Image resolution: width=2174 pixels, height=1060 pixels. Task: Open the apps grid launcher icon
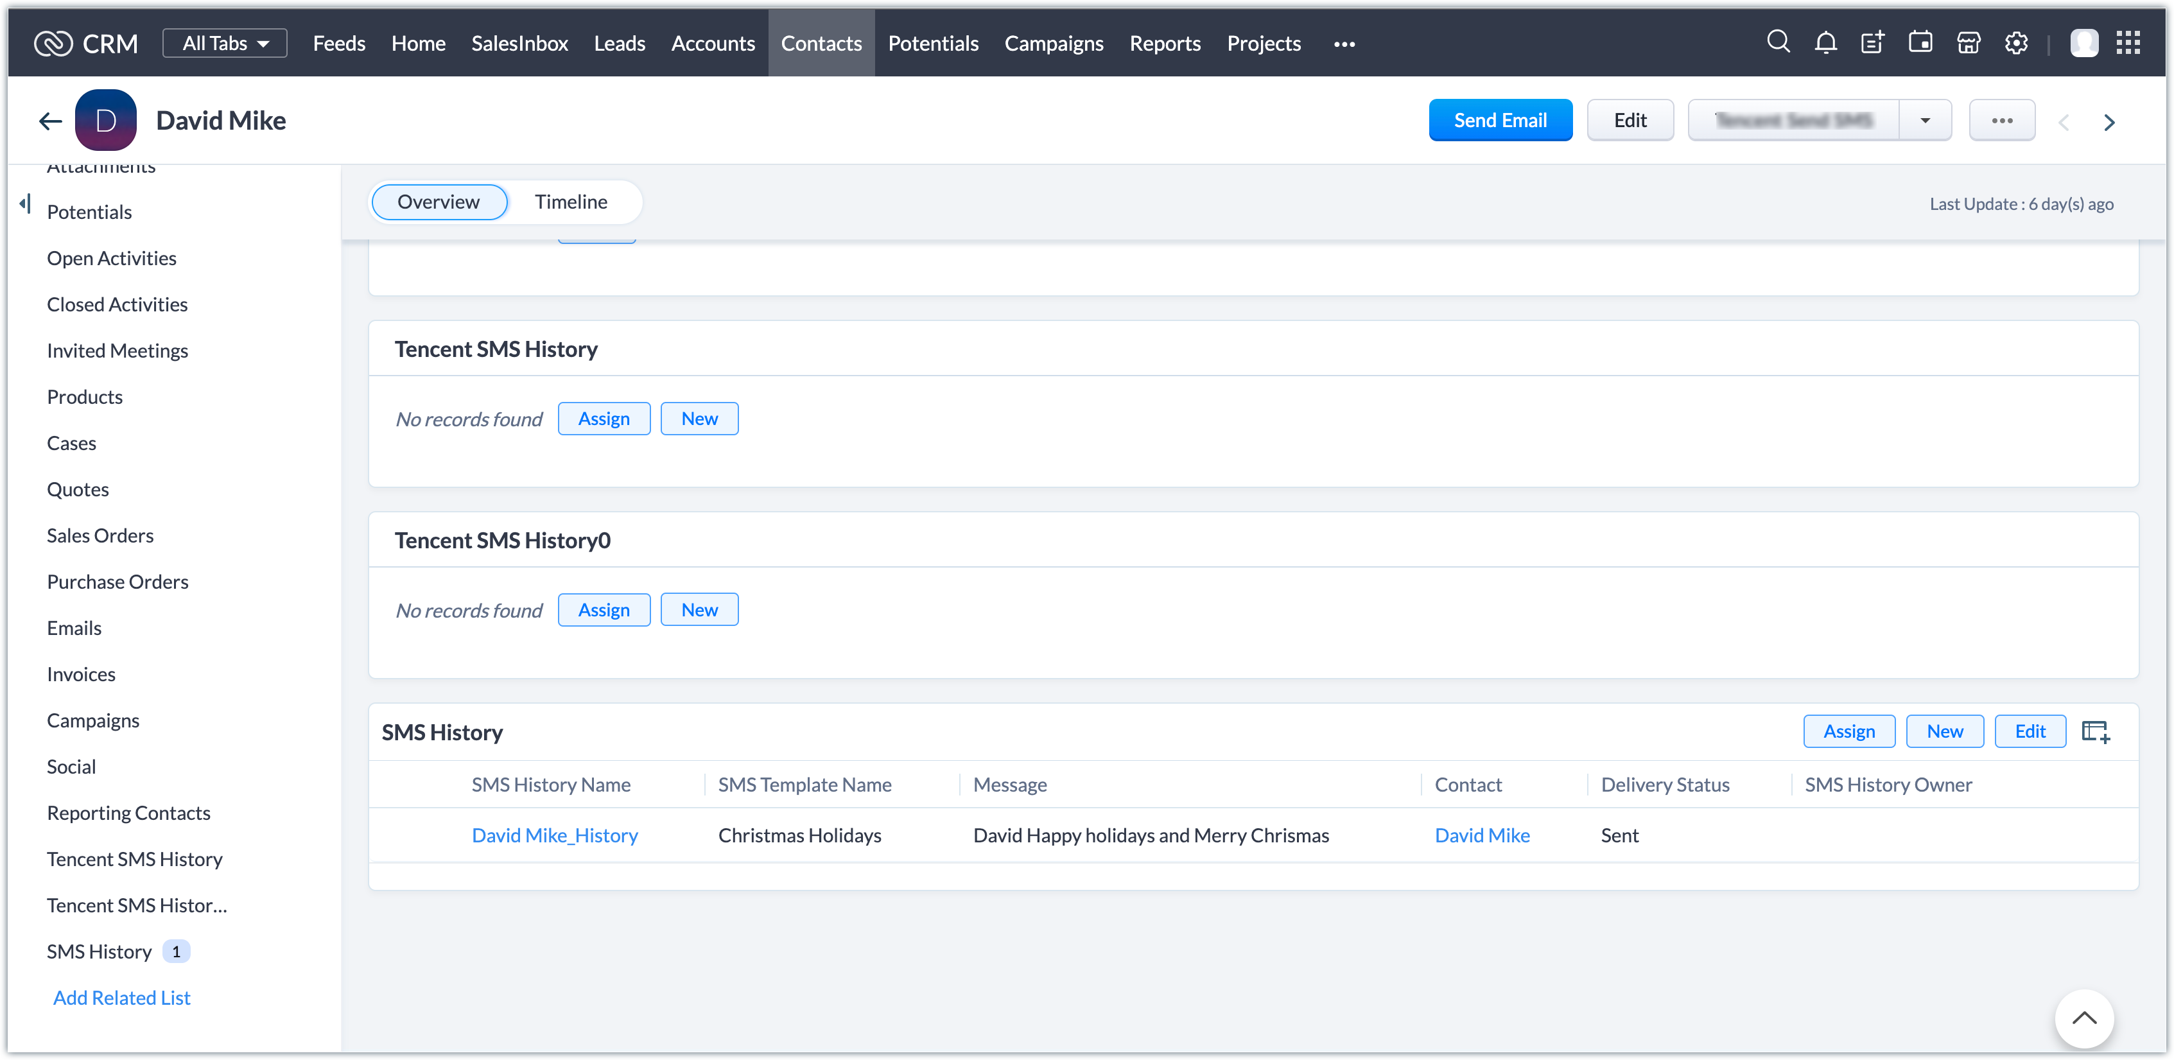click(2128, 42)
